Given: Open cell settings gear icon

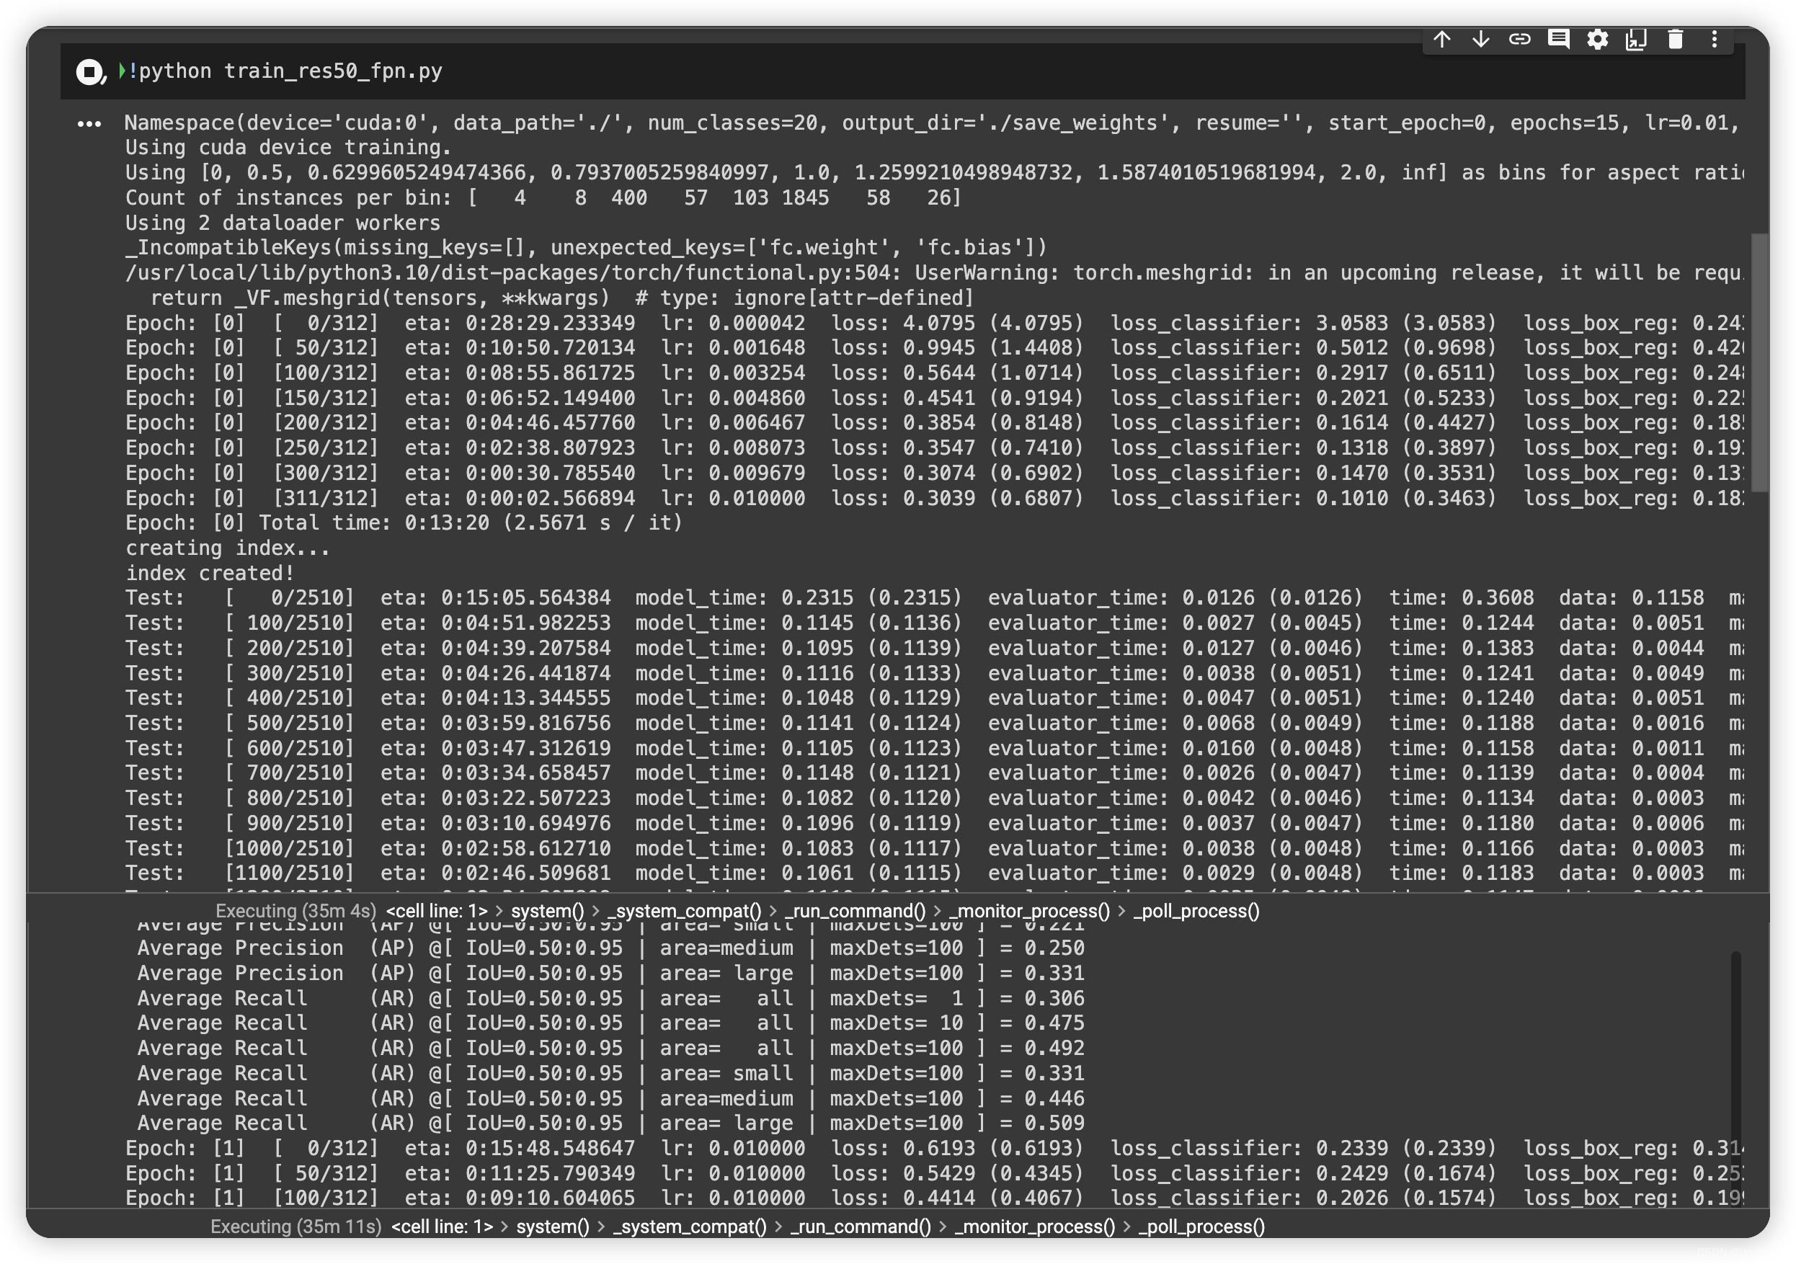Looking at the screenshot, I should pos(1597,39).
